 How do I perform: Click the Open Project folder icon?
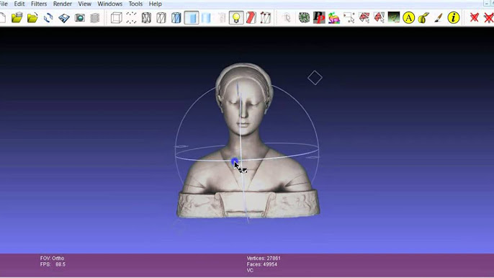tap(17, 18)
